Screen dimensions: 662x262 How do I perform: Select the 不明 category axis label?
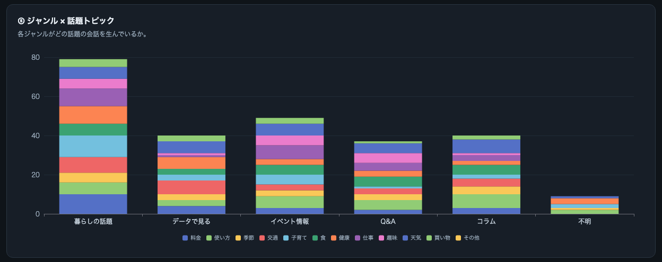click(584, 222)
